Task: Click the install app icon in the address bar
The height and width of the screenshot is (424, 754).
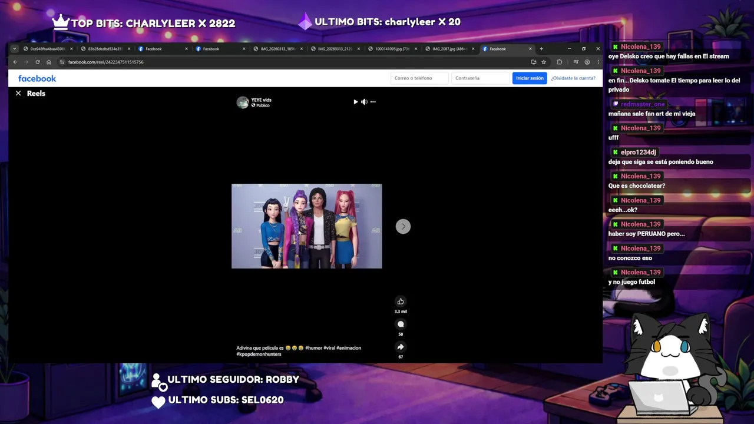Action: pyautogui.click(x=534, y=62)
